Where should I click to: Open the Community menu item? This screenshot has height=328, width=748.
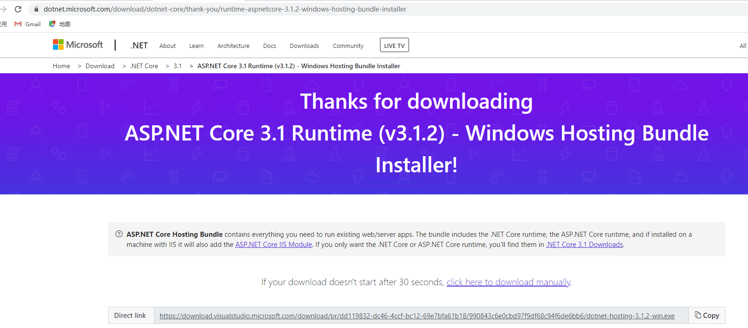[x=348, y=46]
